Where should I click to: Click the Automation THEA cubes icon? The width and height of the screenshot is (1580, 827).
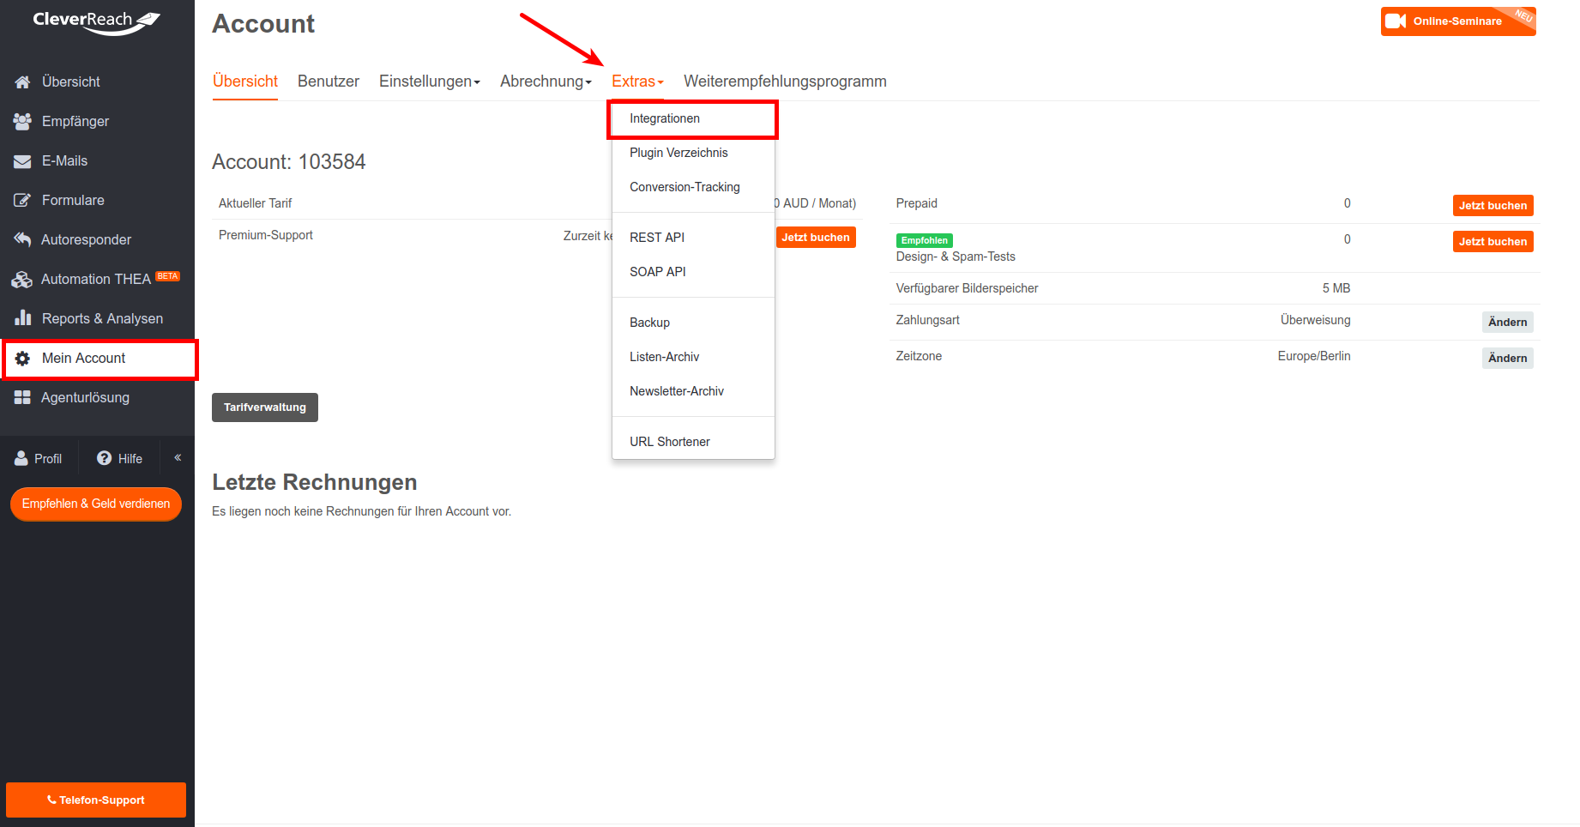[22, 279]
